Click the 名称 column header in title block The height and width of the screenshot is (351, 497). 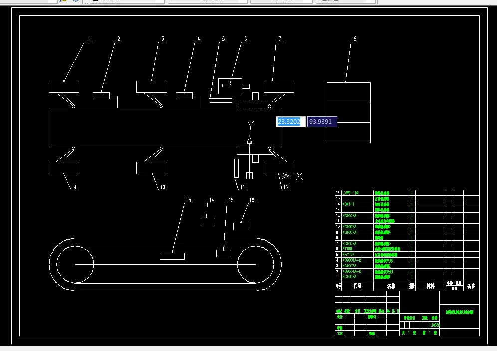coord(391,286)
